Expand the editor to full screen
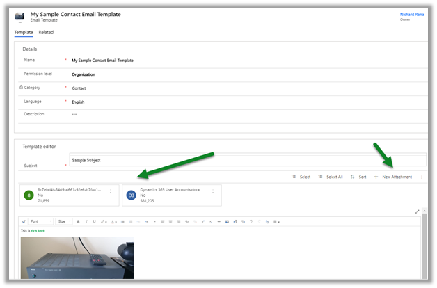This screenshot has width=437, height=288. coord(418,211)
